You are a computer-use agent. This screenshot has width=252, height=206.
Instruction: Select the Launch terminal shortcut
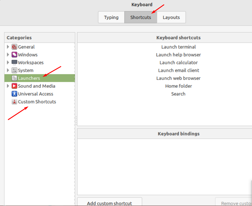pyautogui.click(x=178, y=47)
